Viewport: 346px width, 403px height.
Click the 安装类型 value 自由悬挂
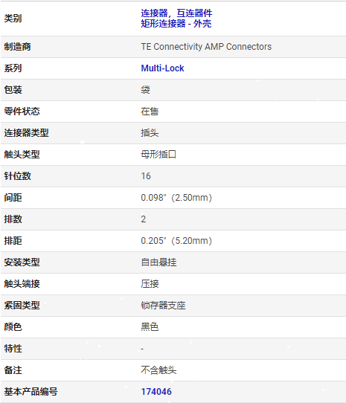158,262
